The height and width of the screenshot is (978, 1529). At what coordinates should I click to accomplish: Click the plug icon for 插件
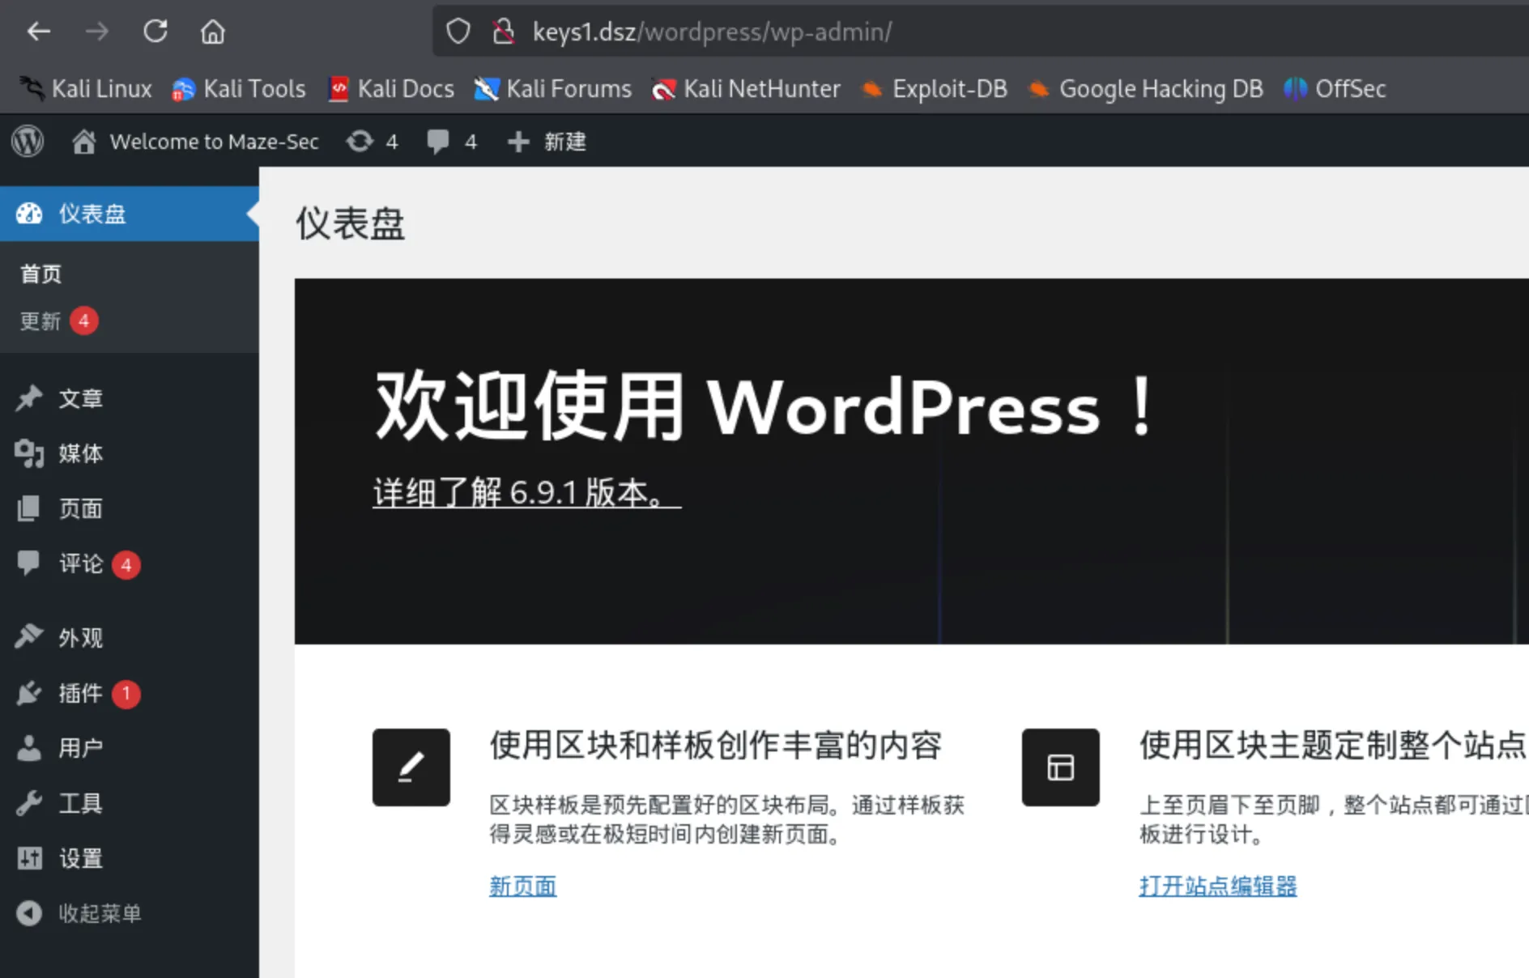[29, 693]
